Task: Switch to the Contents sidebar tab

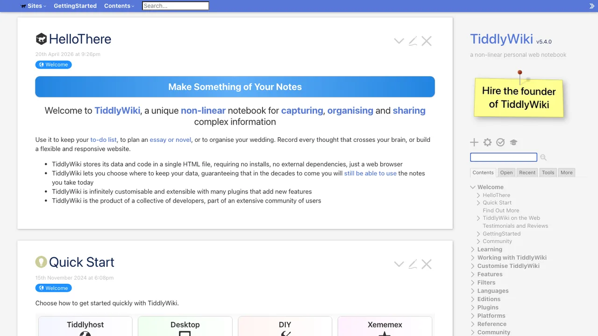Action: pos(483,173)
